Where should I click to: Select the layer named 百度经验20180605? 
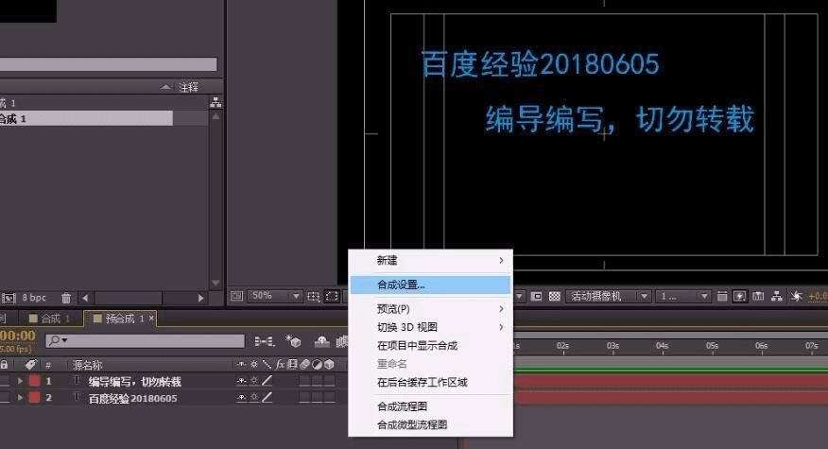coord(133,398)
